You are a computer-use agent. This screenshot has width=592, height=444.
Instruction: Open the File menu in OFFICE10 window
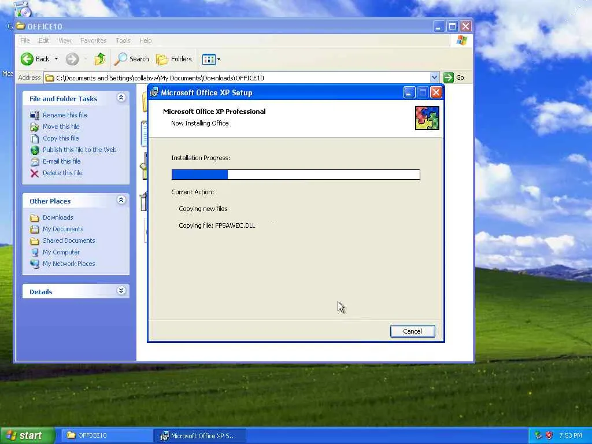(x=25, y=40)
